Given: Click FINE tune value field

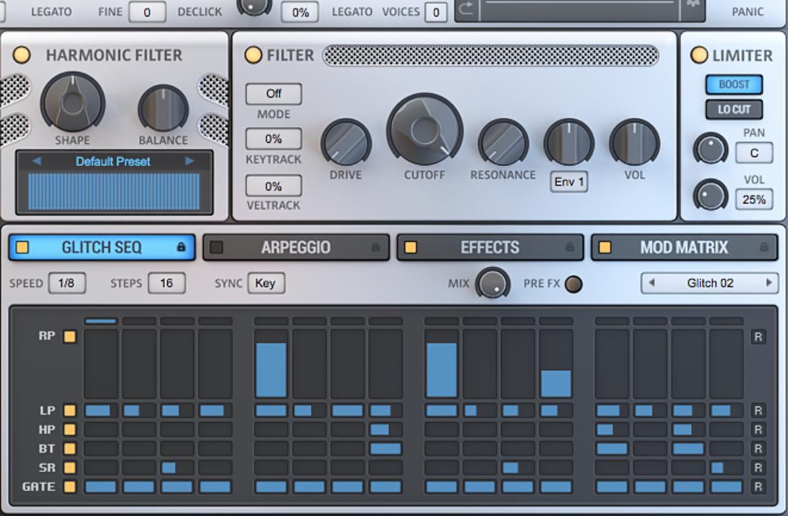Looking at the screenshot, I should point(147,12).
